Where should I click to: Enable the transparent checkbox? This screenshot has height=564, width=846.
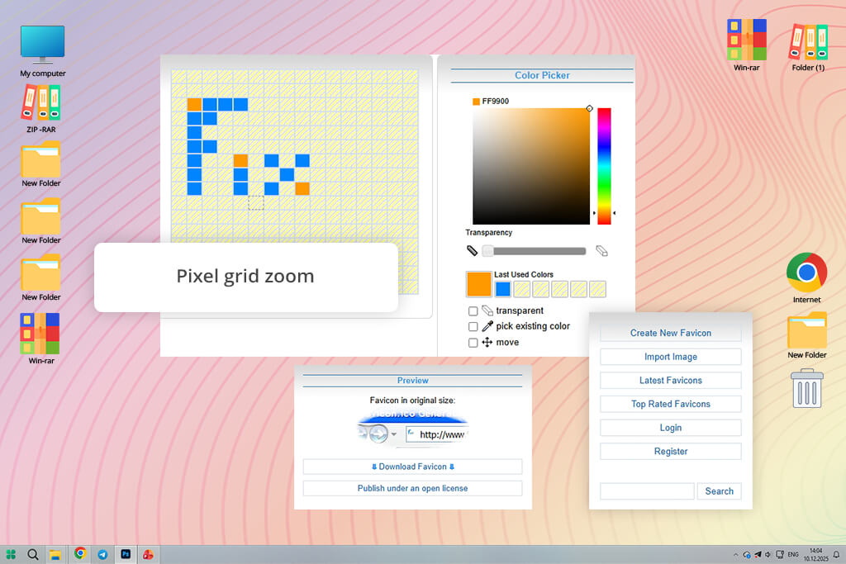pos(473,311)
